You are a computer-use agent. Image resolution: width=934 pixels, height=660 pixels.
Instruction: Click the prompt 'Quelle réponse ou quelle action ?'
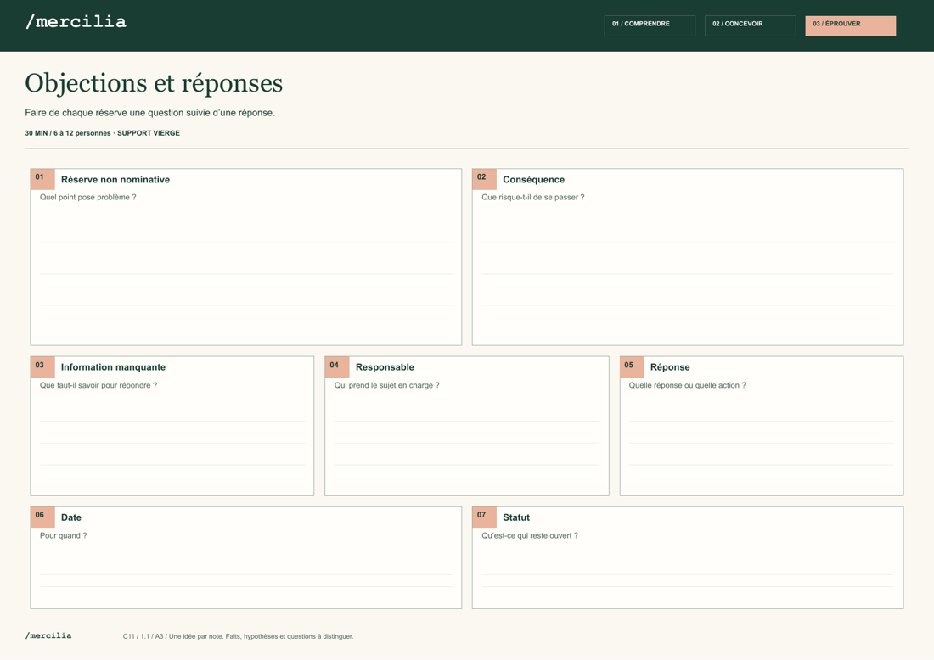coord(688,385)
